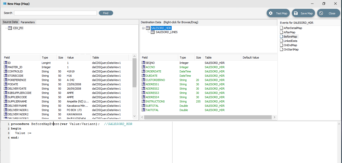Select CSV_PO in source data tree
Viewport: 342px width, 163px height.
(x=18, y=28)
